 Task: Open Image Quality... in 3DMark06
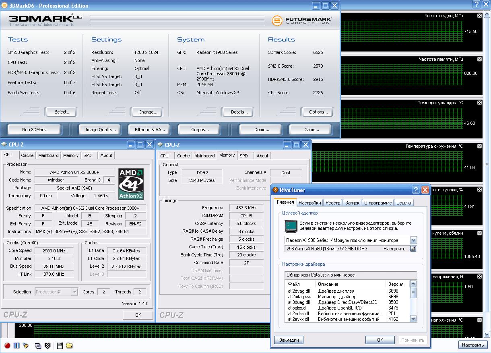tap(101, 130)
